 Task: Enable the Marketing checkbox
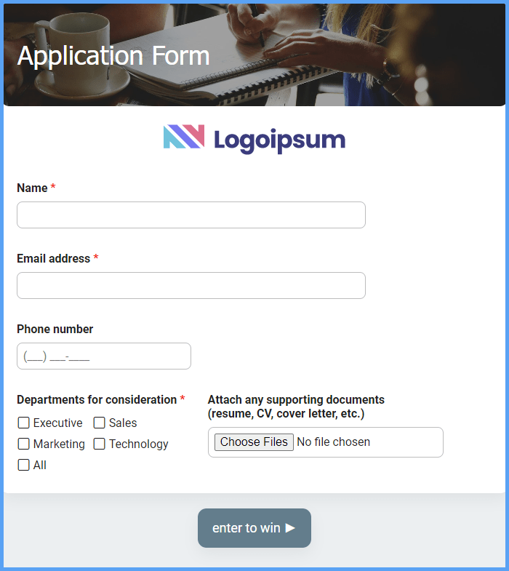[24, 444]
